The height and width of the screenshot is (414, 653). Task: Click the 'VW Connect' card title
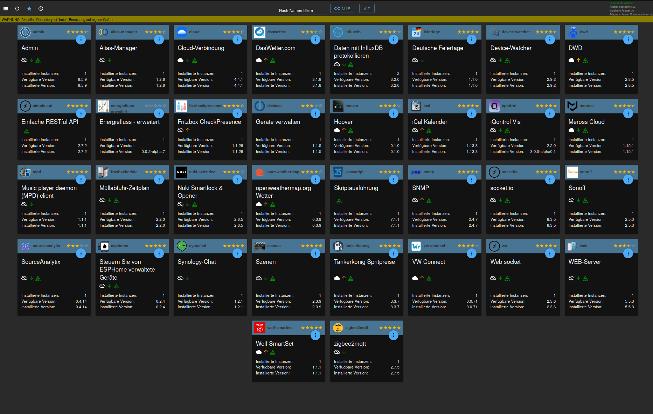(429, 262)
